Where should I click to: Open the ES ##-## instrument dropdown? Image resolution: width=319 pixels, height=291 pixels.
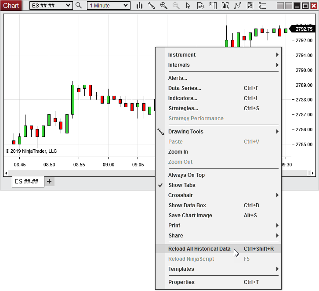tap(51, 5)
